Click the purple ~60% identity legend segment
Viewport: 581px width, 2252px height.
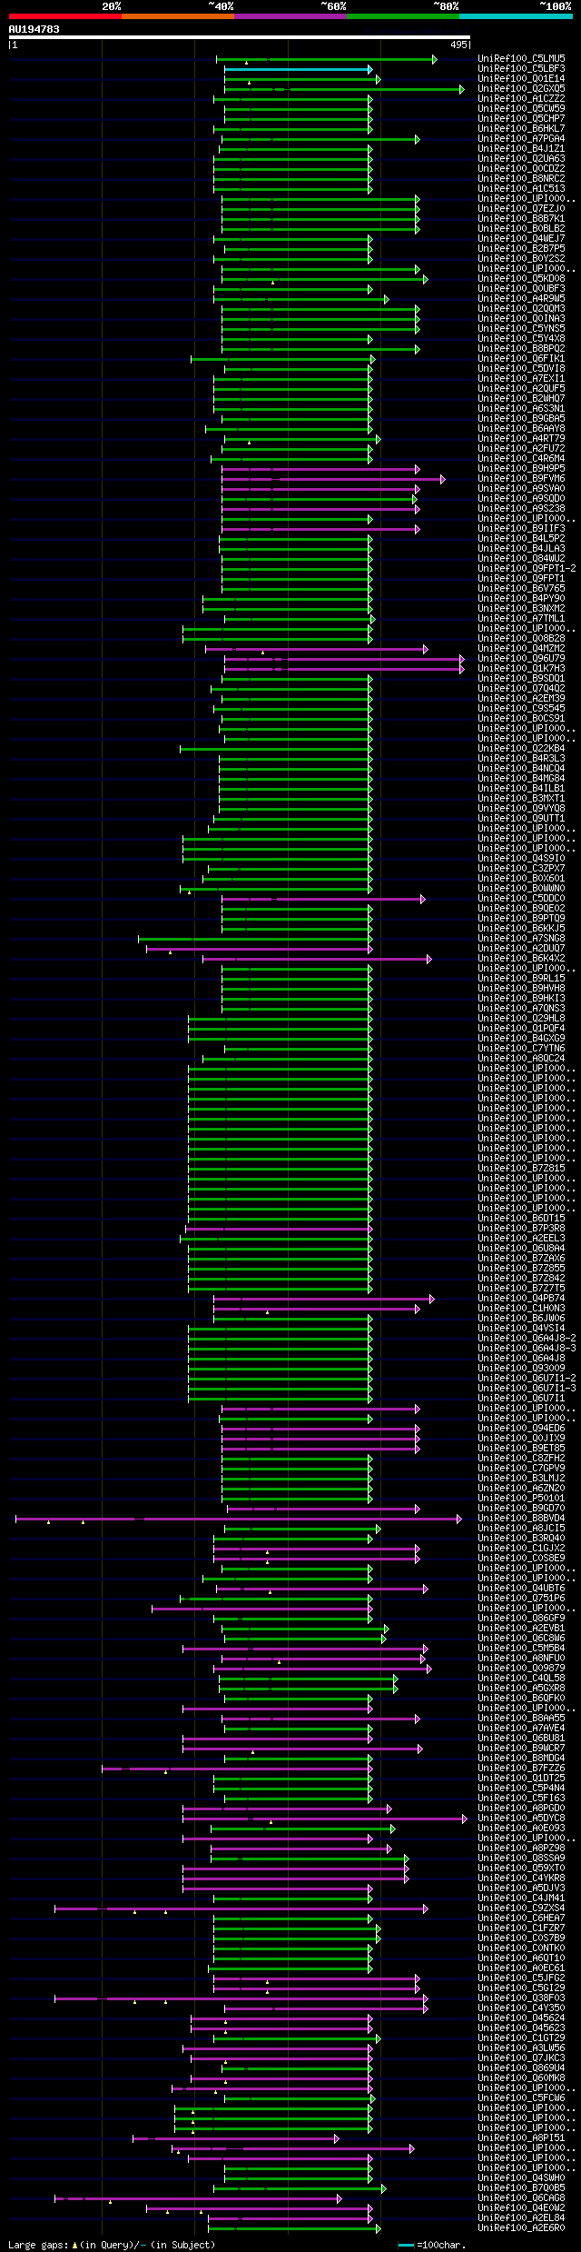point(290,16)
